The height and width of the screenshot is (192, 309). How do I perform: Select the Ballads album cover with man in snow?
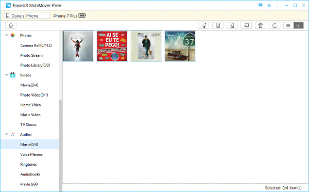pyautogui.click(x=146, y=46)
